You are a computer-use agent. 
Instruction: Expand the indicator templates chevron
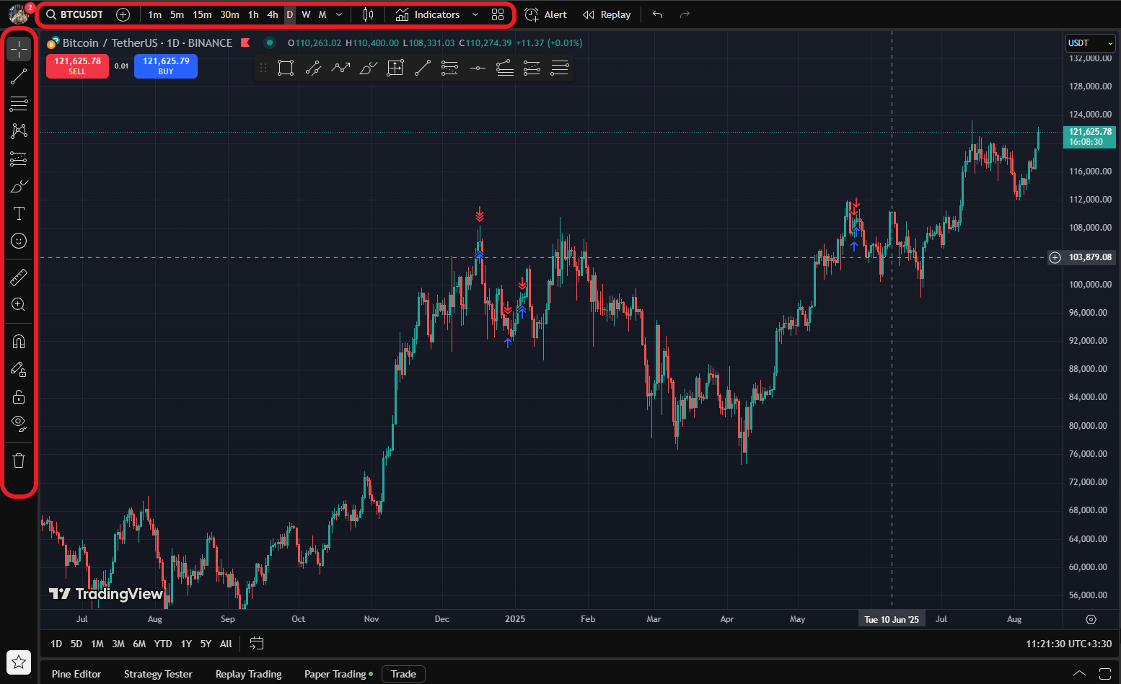(x=475, y=14)
